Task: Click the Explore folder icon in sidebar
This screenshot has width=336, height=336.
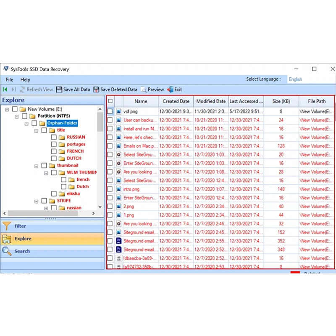Action: point(7,239)
